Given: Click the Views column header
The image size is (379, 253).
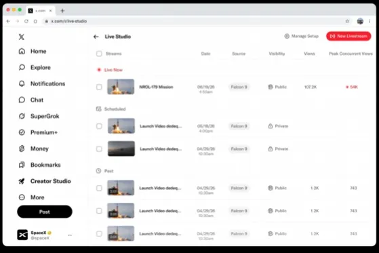Looking at the screenshot, I should [309, 54].
